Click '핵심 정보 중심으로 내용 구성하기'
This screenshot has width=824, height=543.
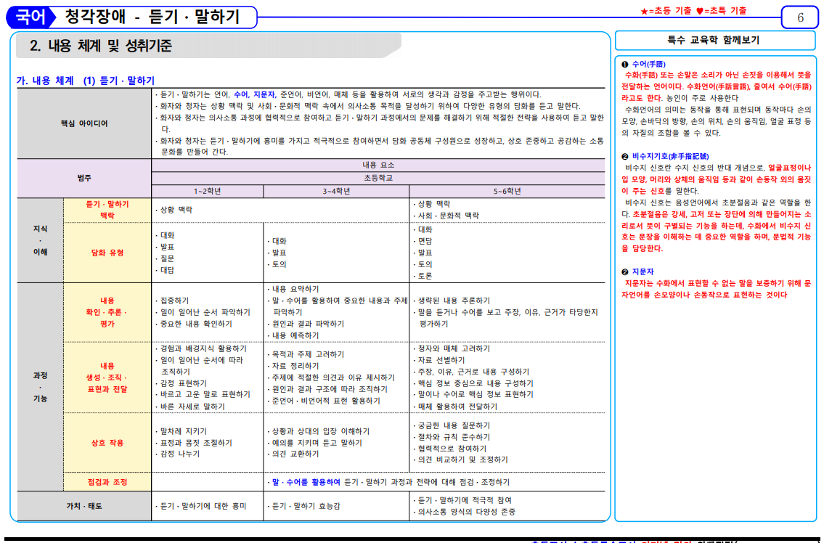point(476,383)
